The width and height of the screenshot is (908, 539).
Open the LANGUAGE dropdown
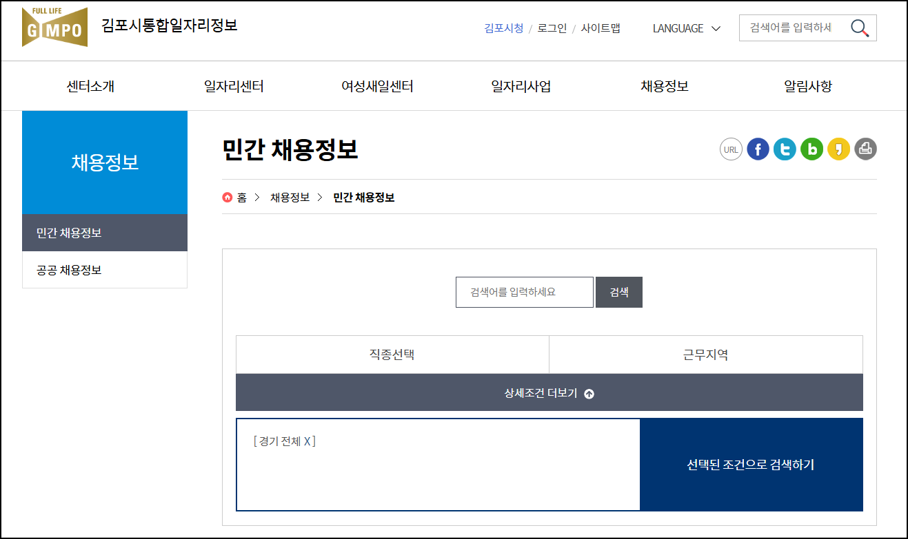coord(685,29)
